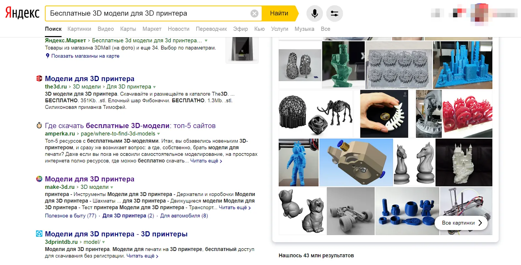Open 'Где скачать бесплатные 3D-модели' result
This screenshot has width=521, height=265.
click(x=130, y=126)
